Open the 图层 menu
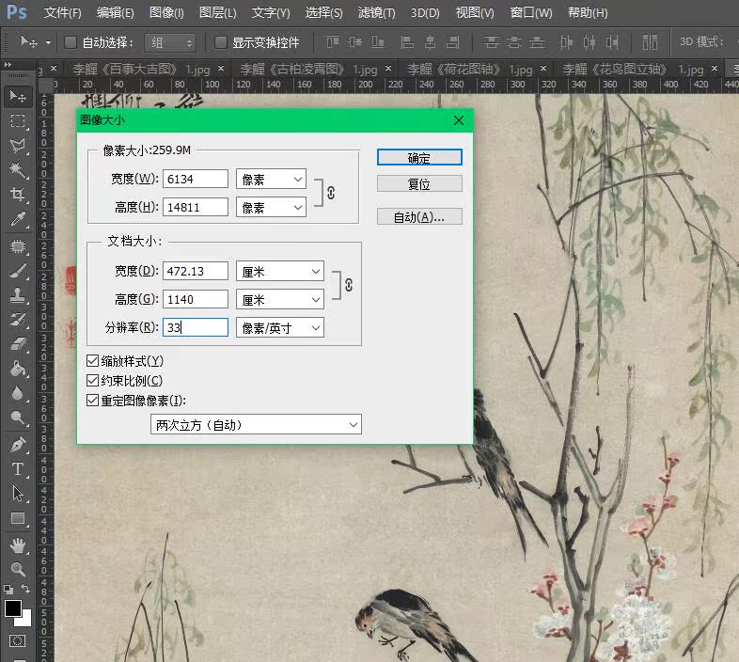The width and height of the screenshot is (739, 662). tap(217, 13)
